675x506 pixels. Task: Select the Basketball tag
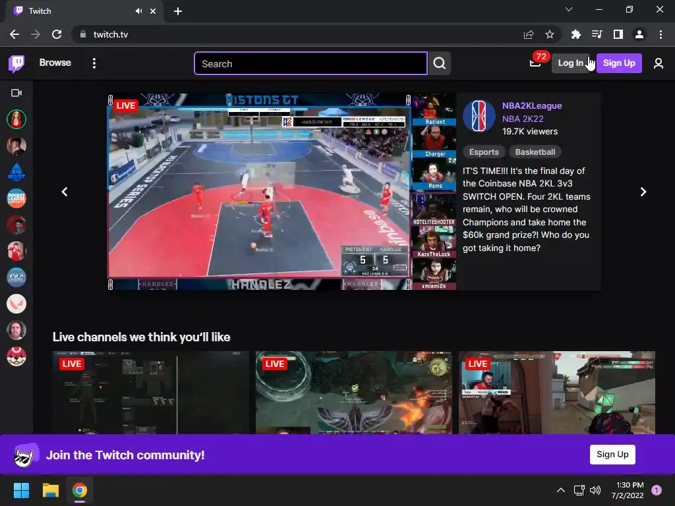click(x=535, y=152)
